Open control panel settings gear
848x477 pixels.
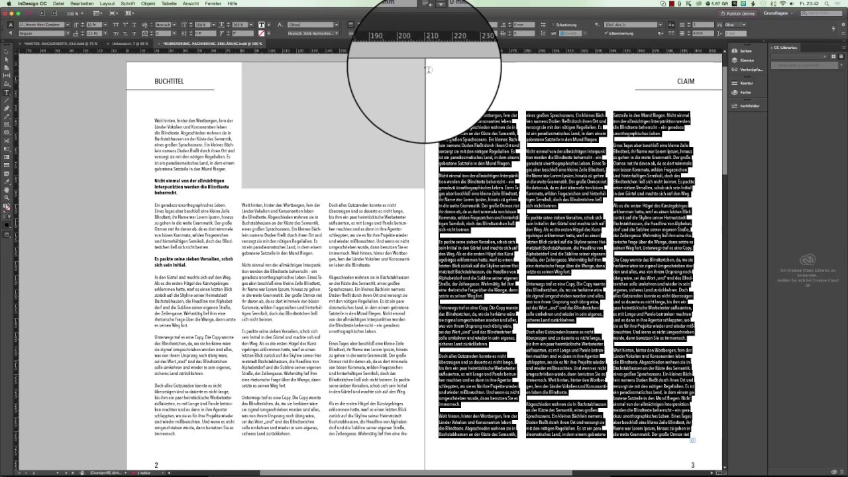pyautogui.click(x=843, y=25)
